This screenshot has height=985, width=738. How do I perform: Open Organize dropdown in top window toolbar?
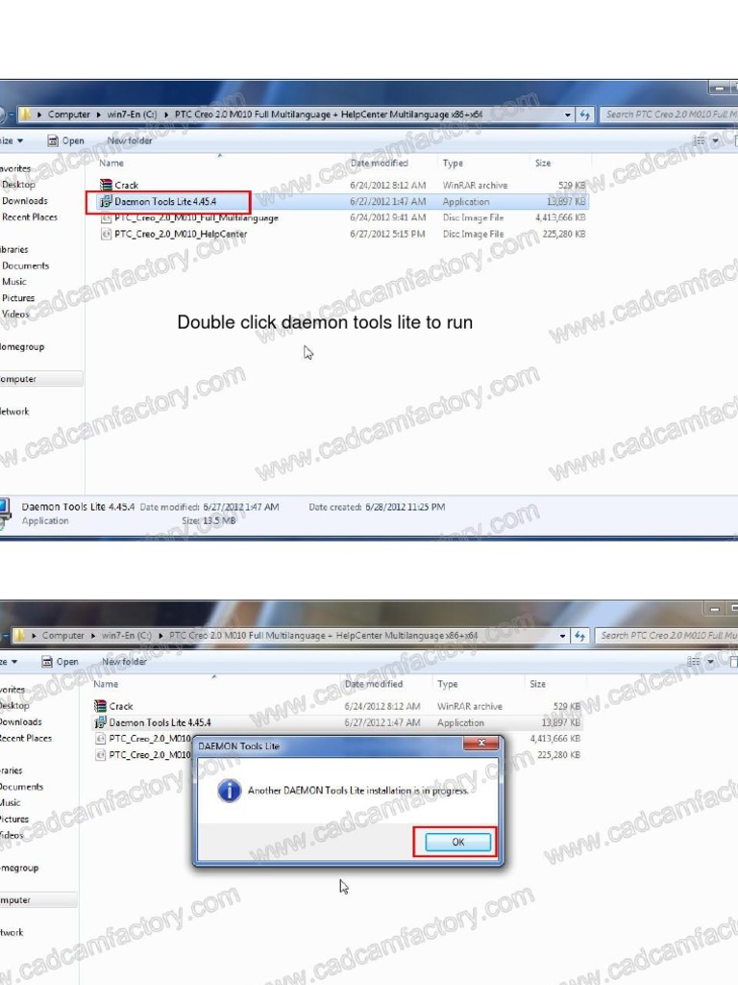coord(12,140)
